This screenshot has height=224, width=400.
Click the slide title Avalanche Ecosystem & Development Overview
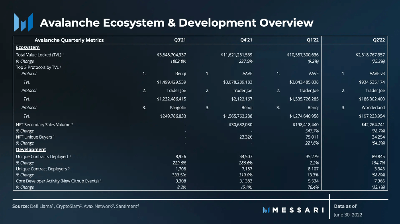point(176,23)
